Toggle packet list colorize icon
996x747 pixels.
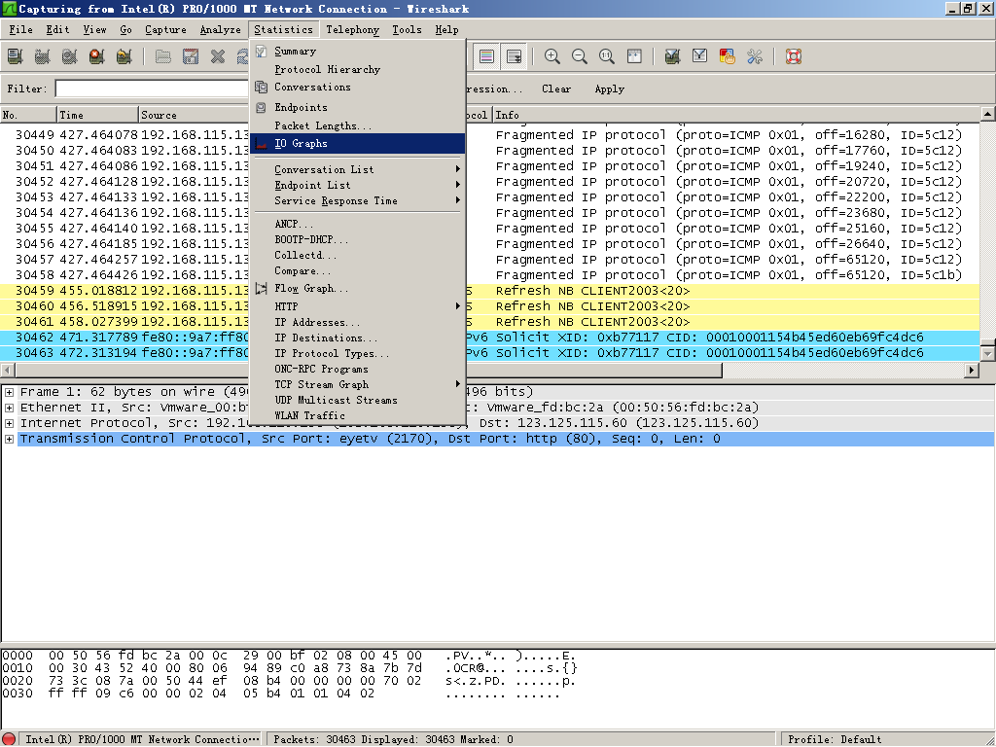[x=486, y=56]
